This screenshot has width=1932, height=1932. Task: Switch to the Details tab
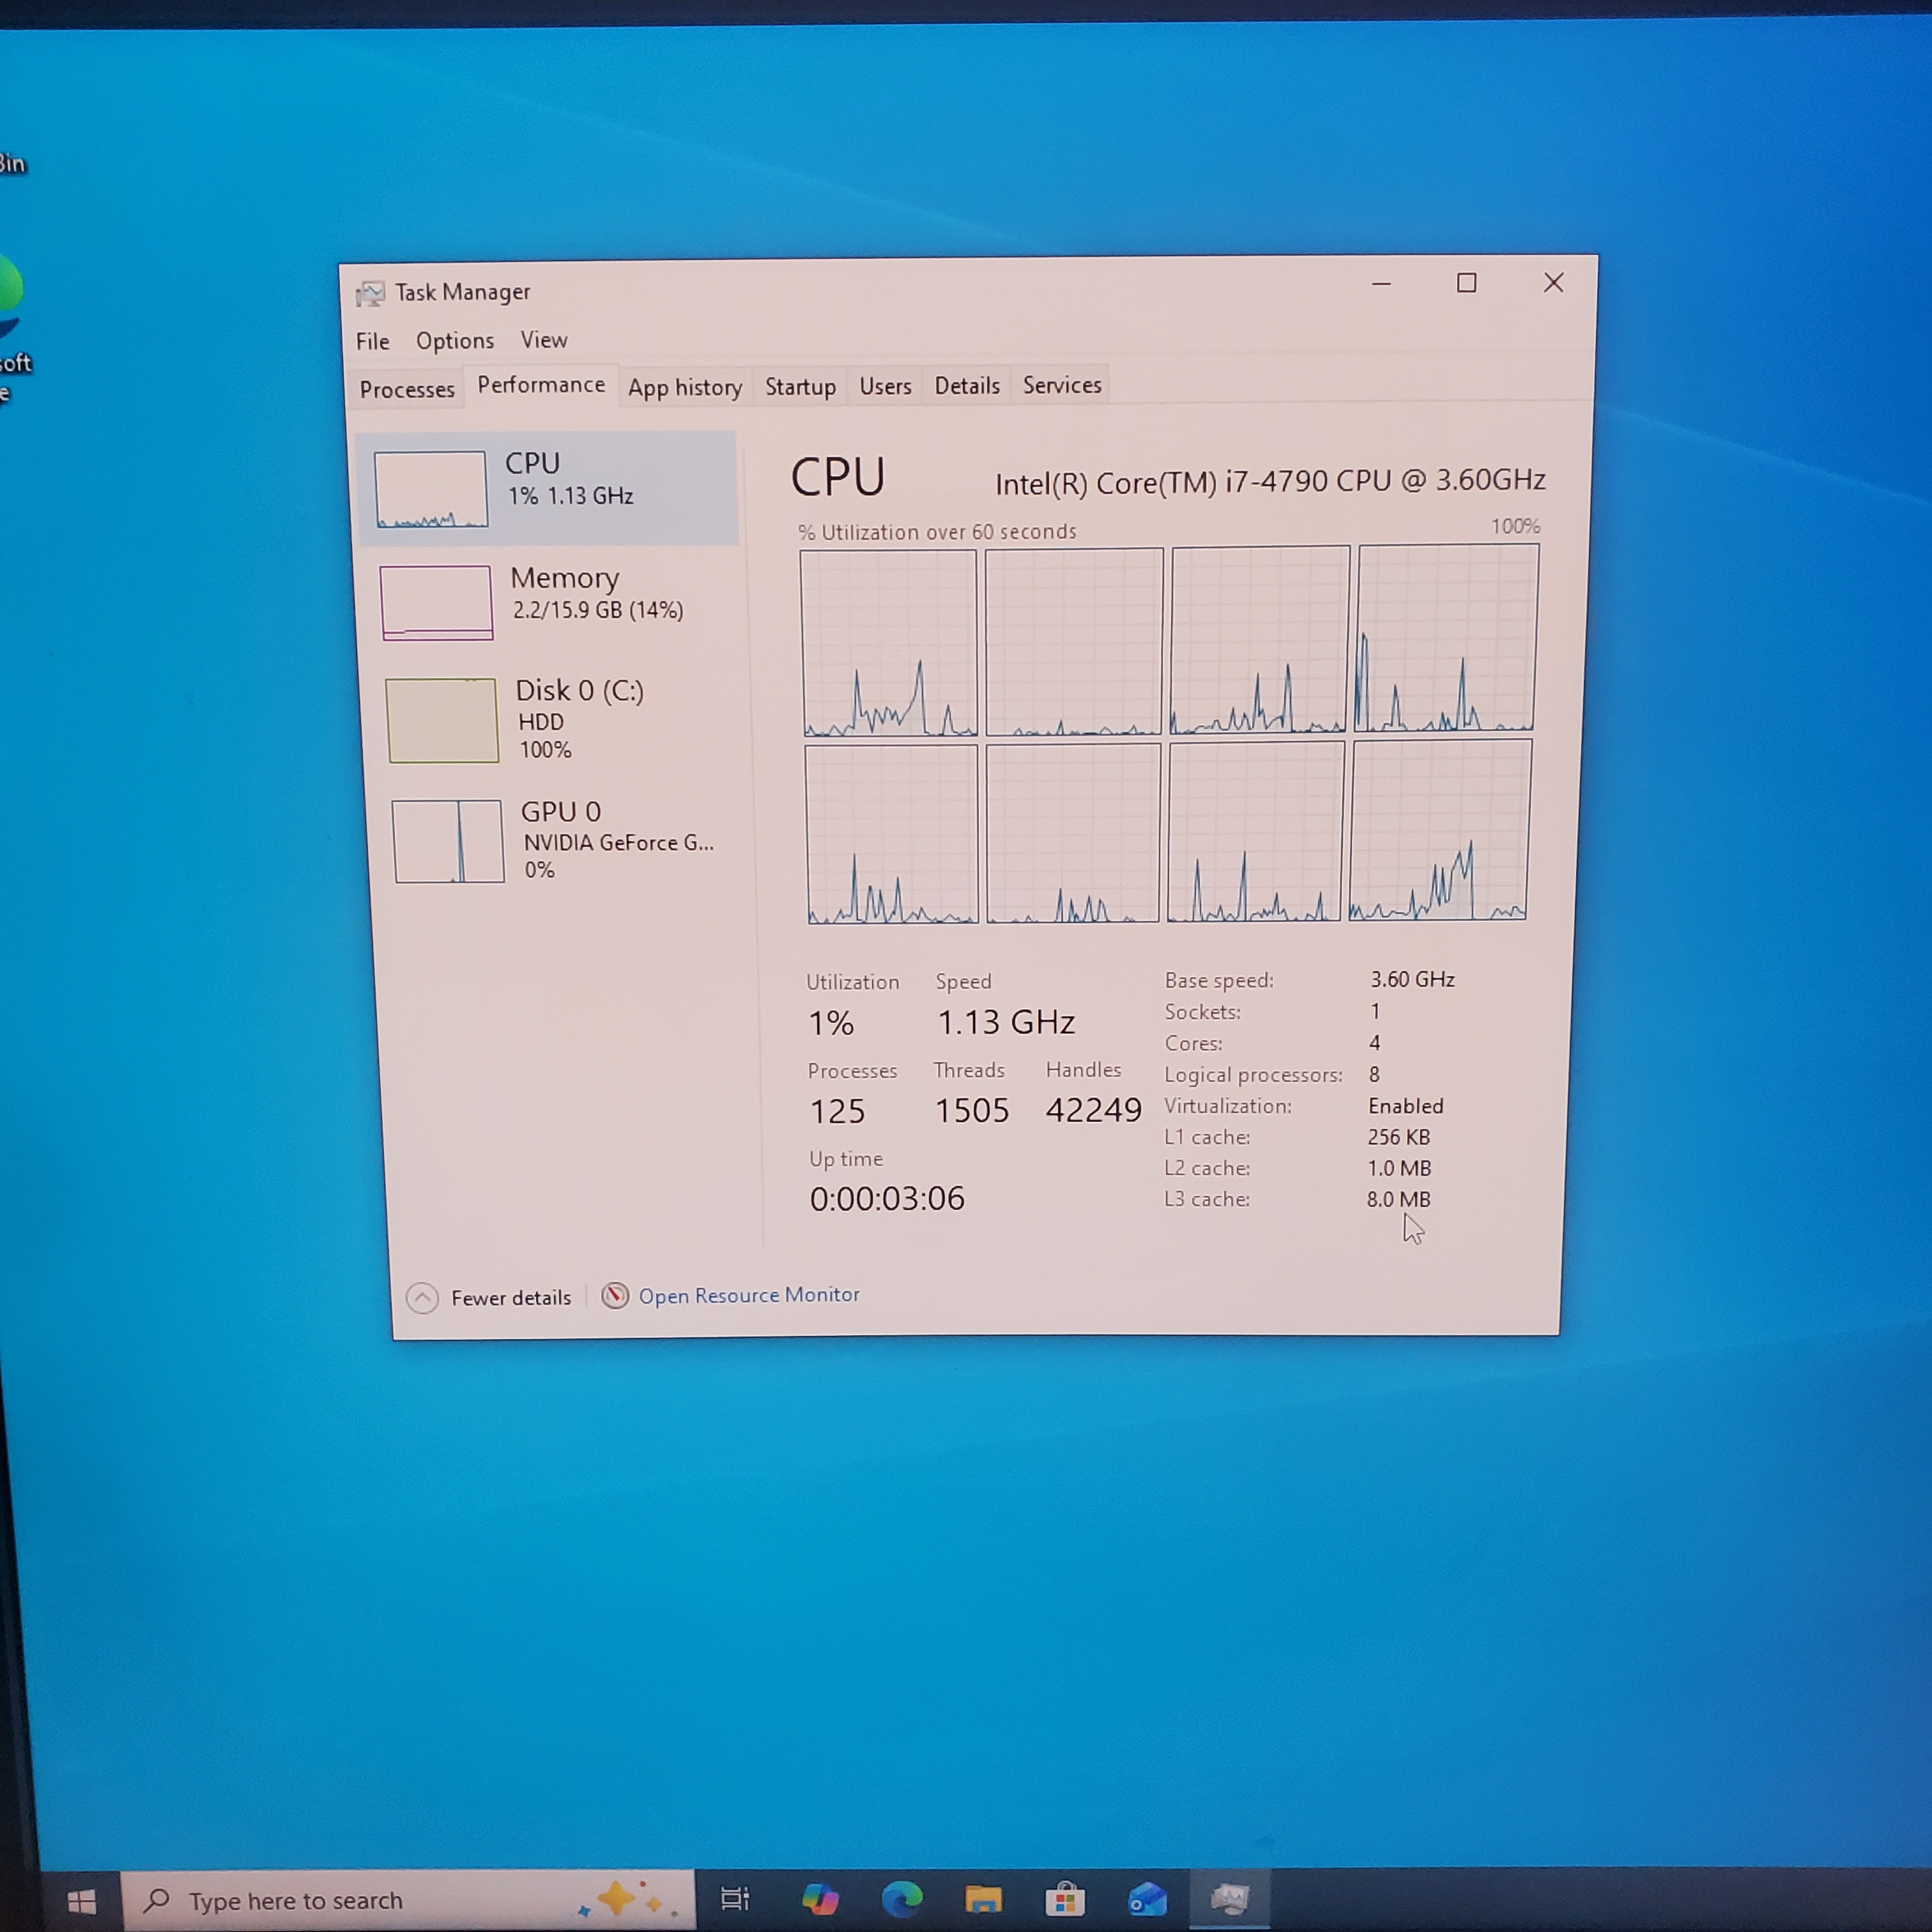967,385
